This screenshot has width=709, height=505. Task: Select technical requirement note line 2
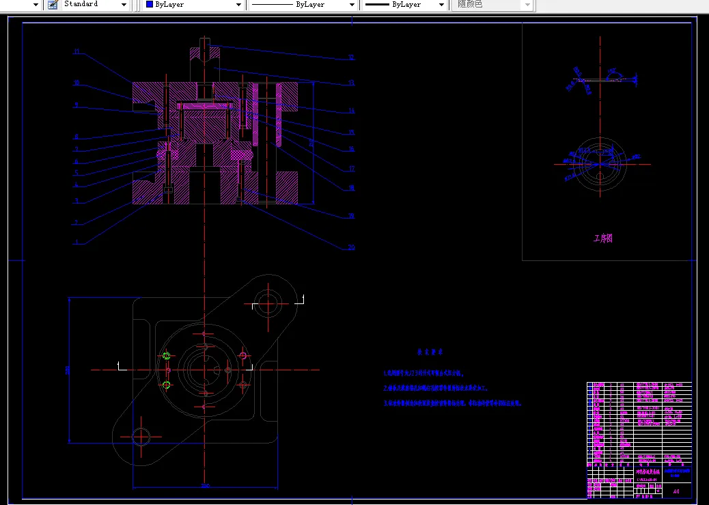pyautogui.click(x=436, y=388)
